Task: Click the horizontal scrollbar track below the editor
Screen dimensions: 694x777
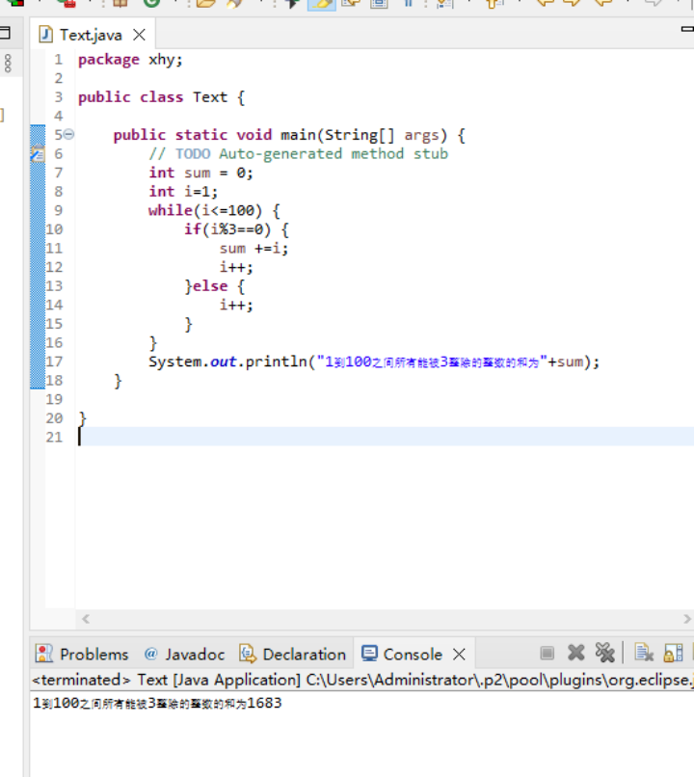Action: 387,619
